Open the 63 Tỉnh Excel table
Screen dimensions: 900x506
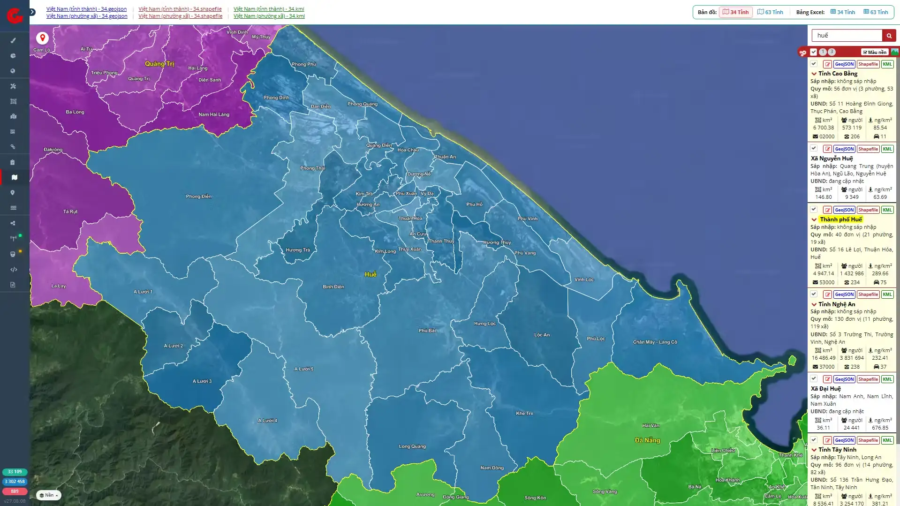click(876, 12)
